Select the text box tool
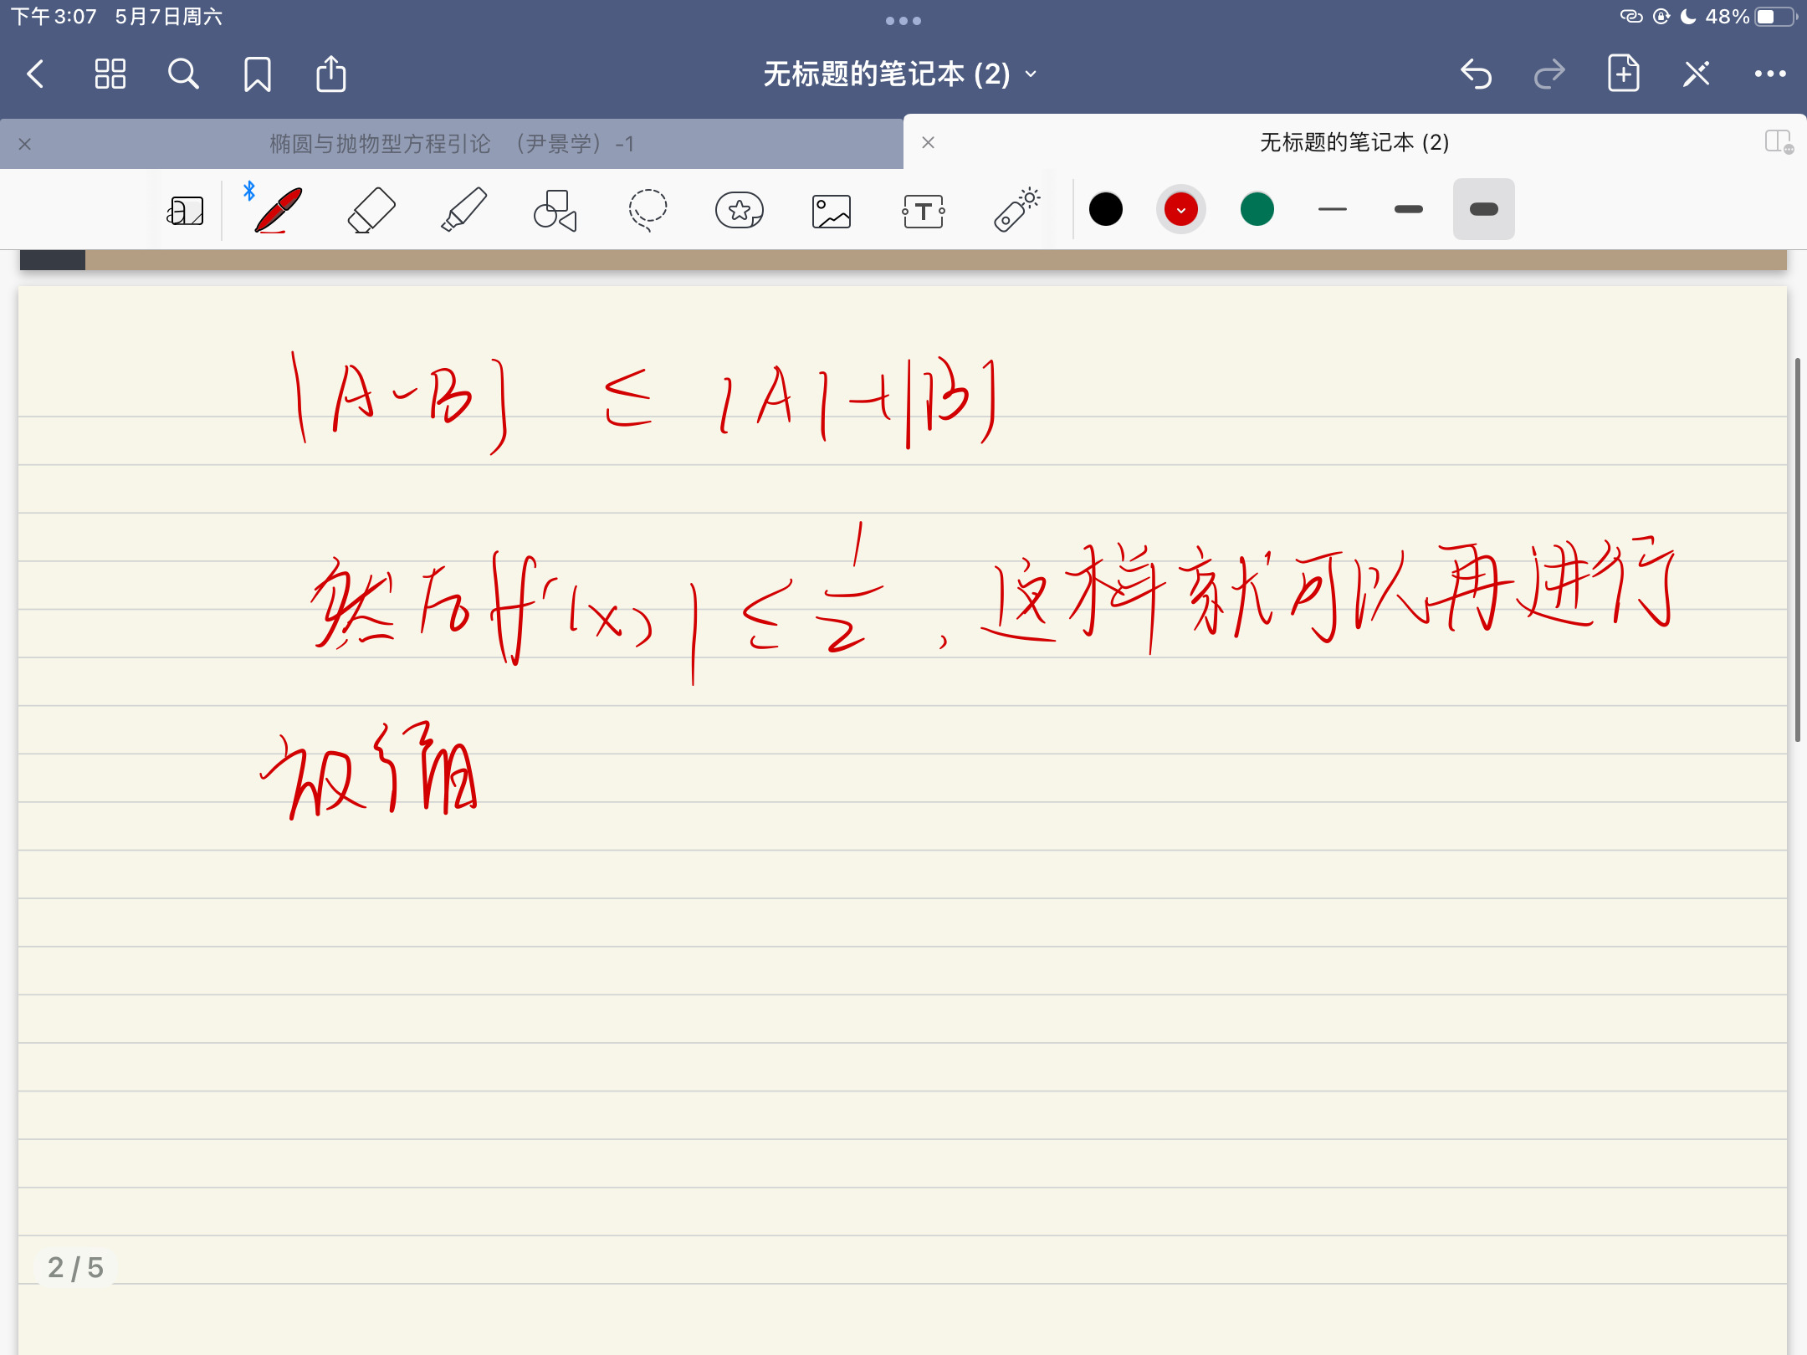Image resolution: width=1807 pixels, height=1355 pixels. (924, 211)
